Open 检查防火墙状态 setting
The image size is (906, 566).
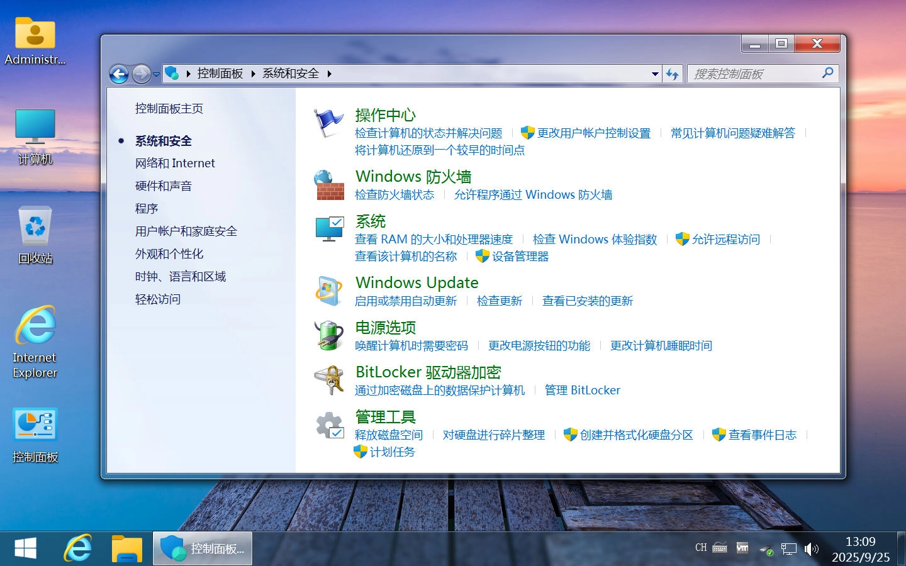pyautogui.click(x=395, y=195)
